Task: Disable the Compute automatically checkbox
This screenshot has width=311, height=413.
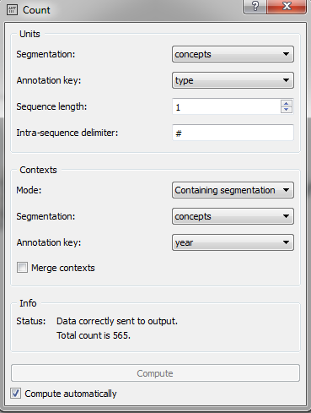Action: point(15,394)
